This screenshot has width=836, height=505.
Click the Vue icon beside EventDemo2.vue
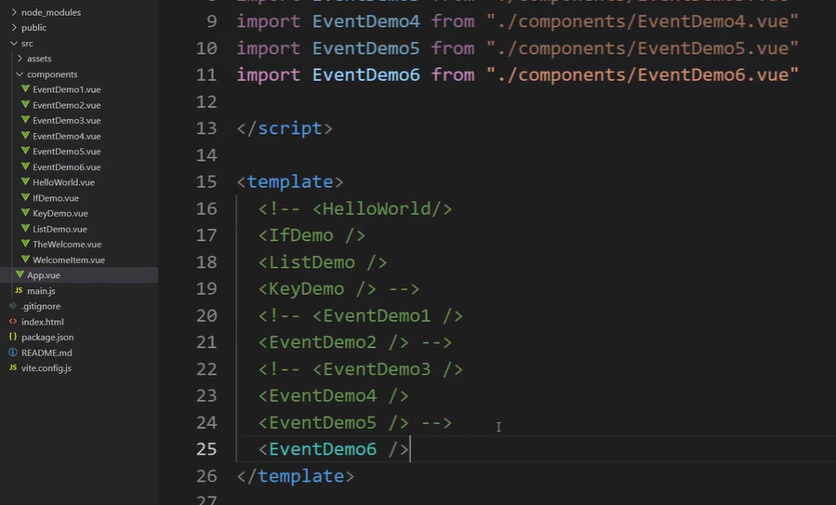pyautogui.click(x=25, y=104)
